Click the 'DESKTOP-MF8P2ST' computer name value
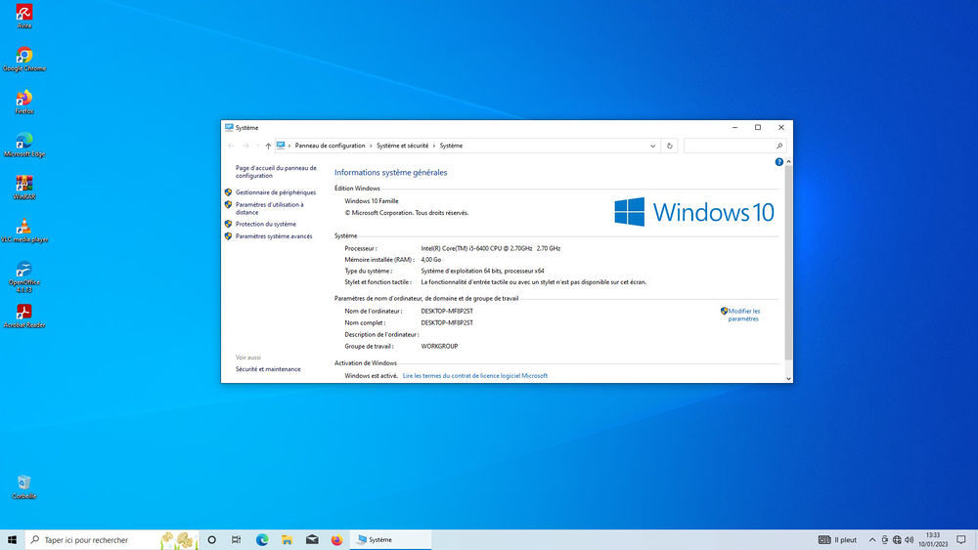This screenshot has width=978, height=550. pyautogui.click(x=447, y=311)
